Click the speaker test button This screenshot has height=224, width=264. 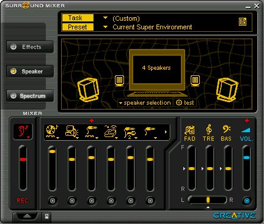(x=185, y=103)
